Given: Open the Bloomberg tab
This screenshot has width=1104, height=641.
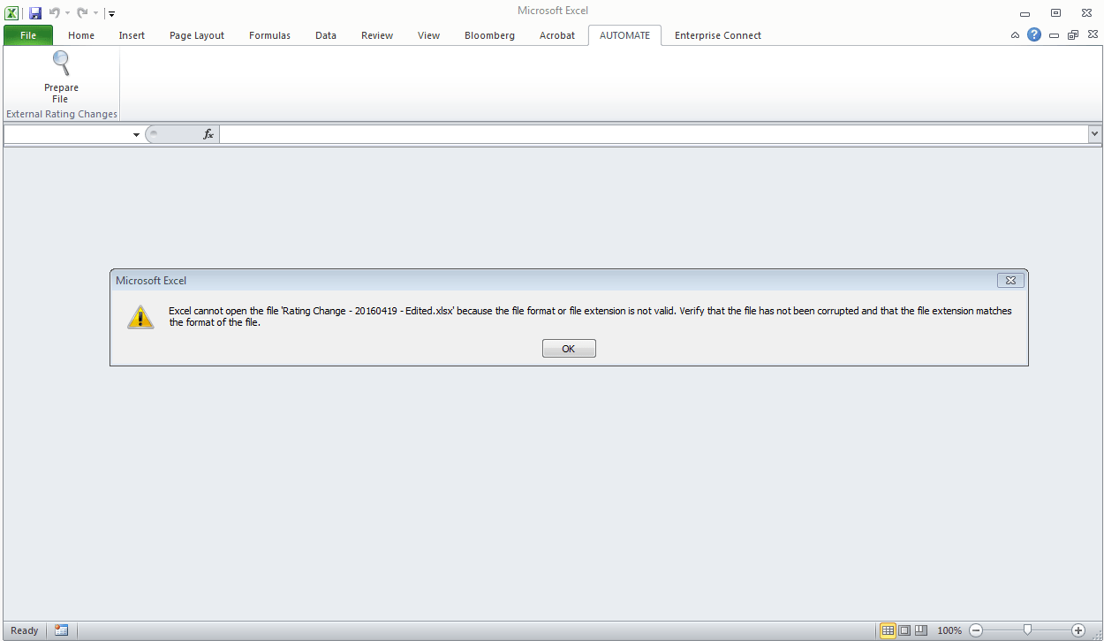Looking at the screenshot, I should pyautogui.click(x=489, y=35).
